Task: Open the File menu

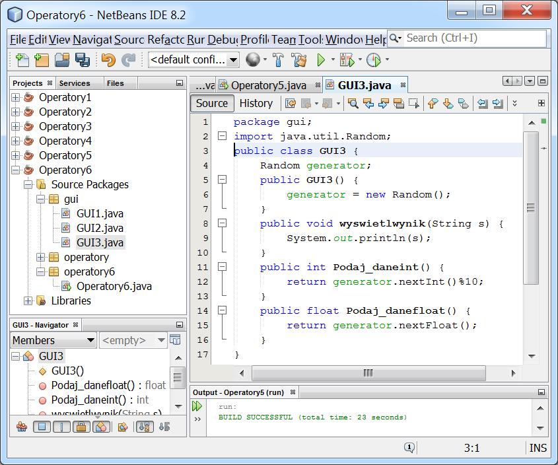Action: 18,39
